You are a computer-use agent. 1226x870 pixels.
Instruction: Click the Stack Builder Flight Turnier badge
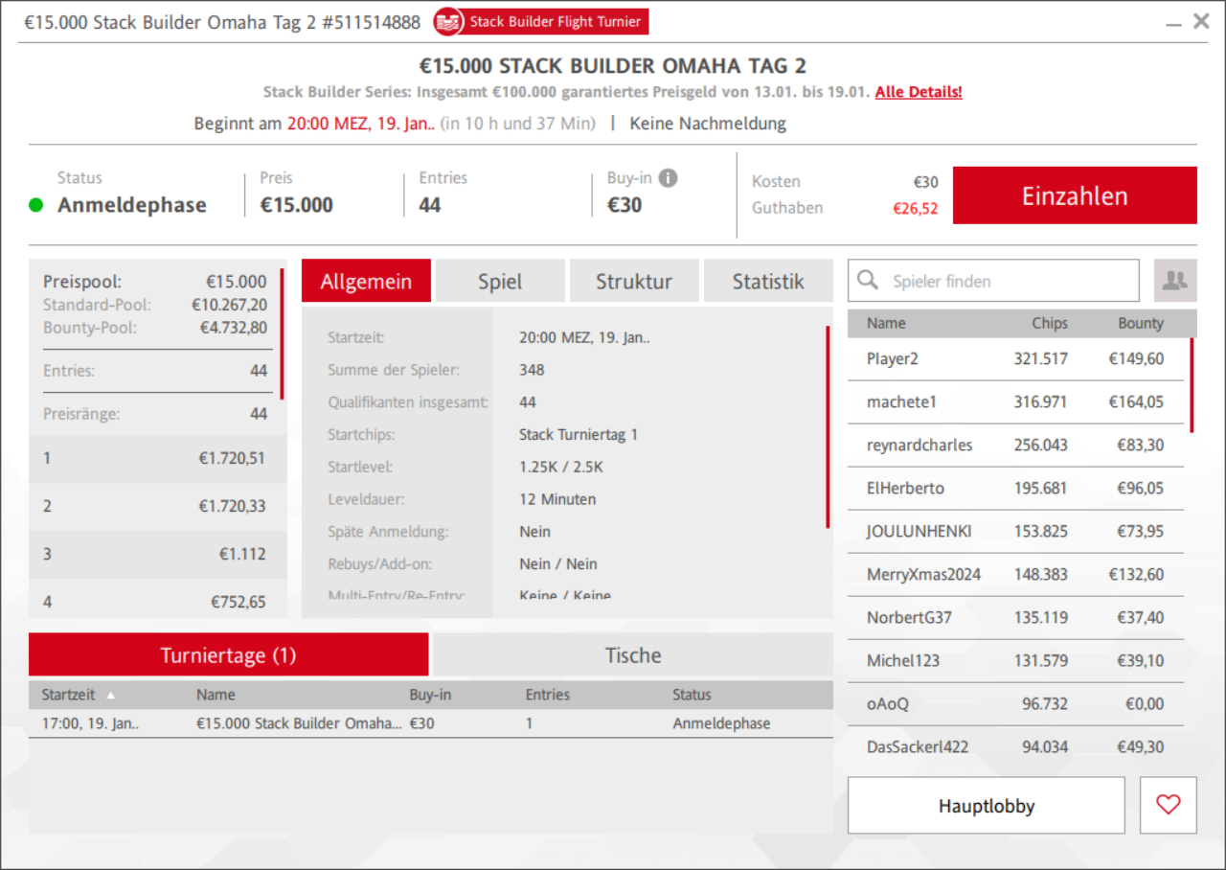(x=541, y=22)
